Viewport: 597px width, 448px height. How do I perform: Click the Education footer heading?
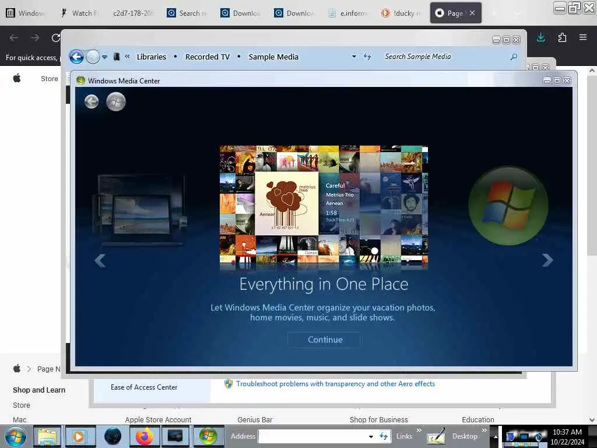[x=478, y=419]
